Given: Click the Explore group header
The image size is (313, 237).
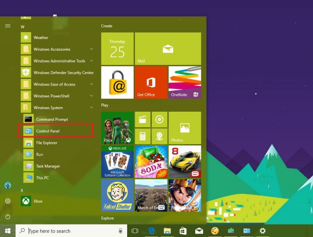Looking at the screenshot, I should tap(107, 218).
